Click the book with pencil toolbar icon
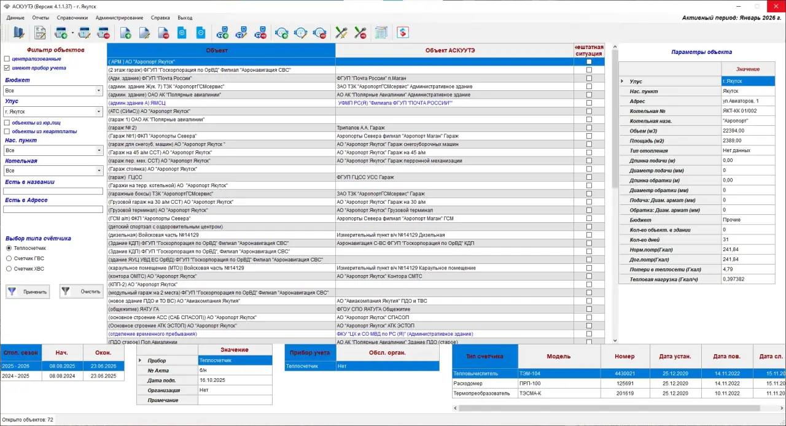 (18, 33)
